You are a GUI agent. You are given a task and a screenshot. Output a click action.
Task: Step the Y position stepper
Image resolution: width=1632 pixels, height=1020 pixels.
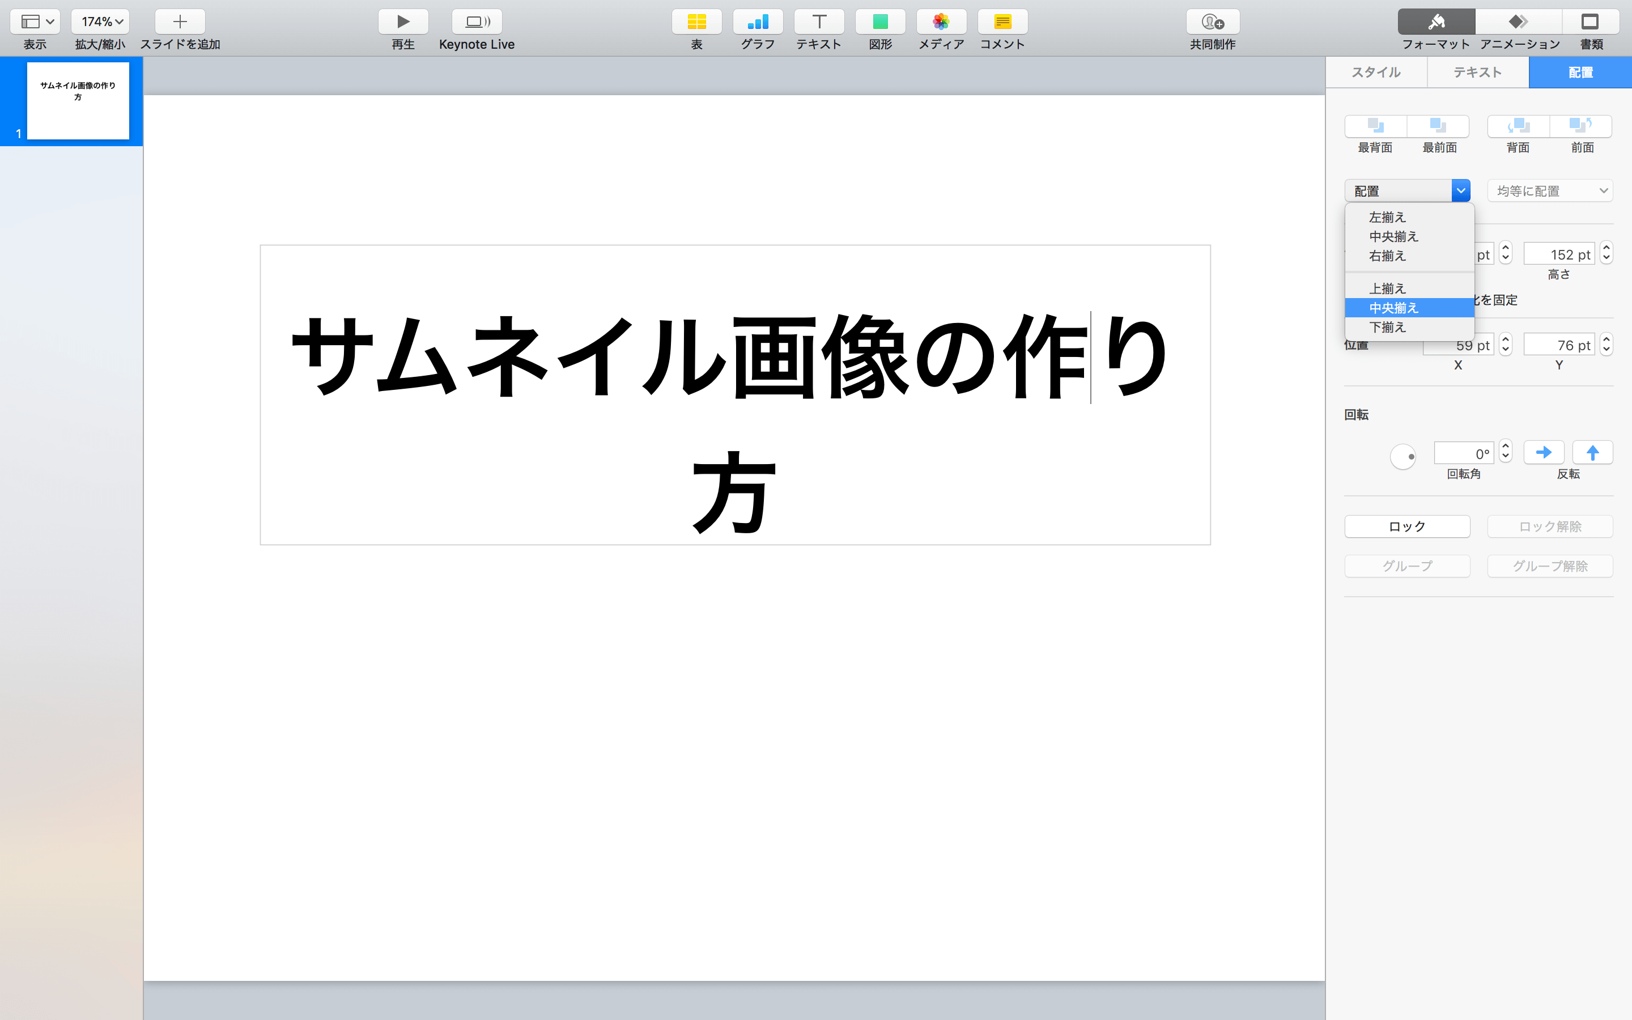click(x=1606, y=344)
